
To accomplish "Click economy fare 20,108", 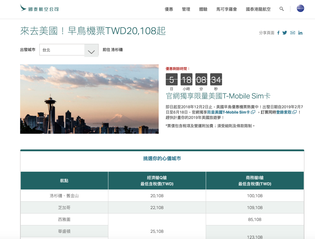I will [157, 196].
